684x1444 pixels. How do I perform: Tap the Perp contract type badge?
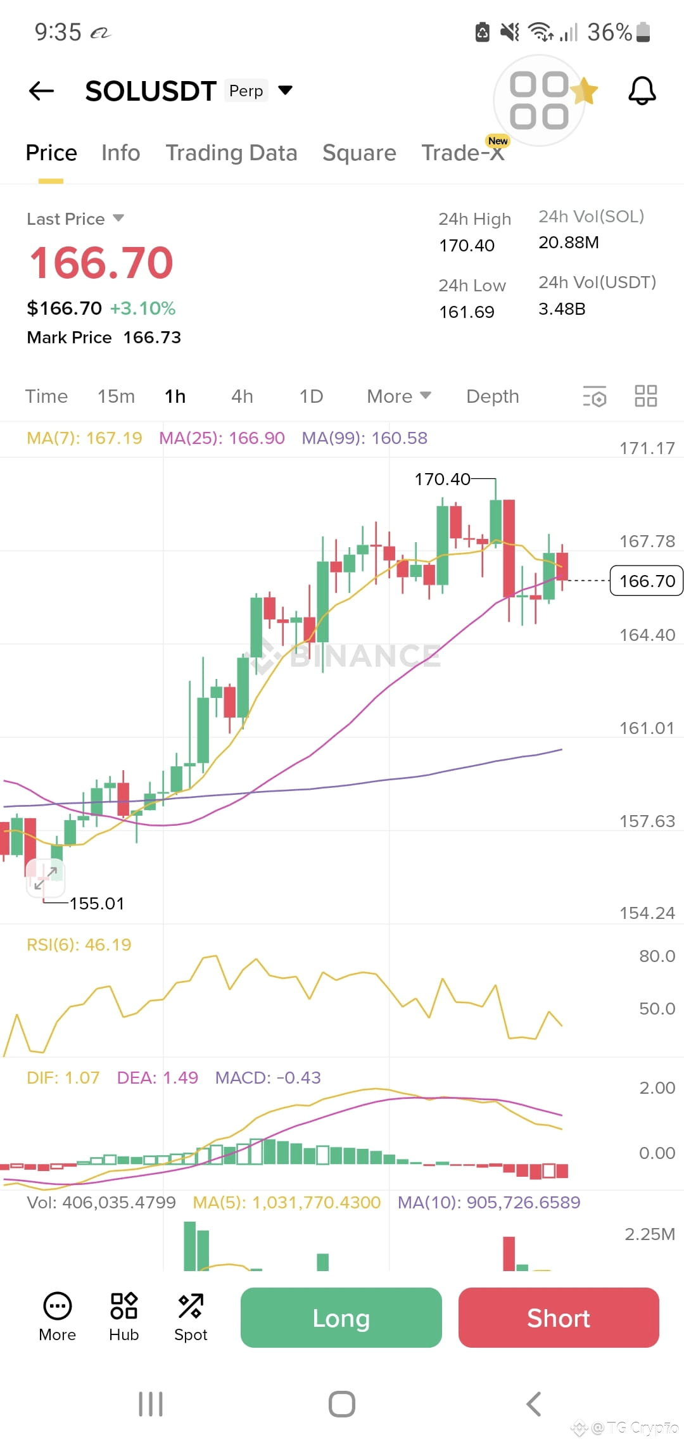click(x=246, y=91)
